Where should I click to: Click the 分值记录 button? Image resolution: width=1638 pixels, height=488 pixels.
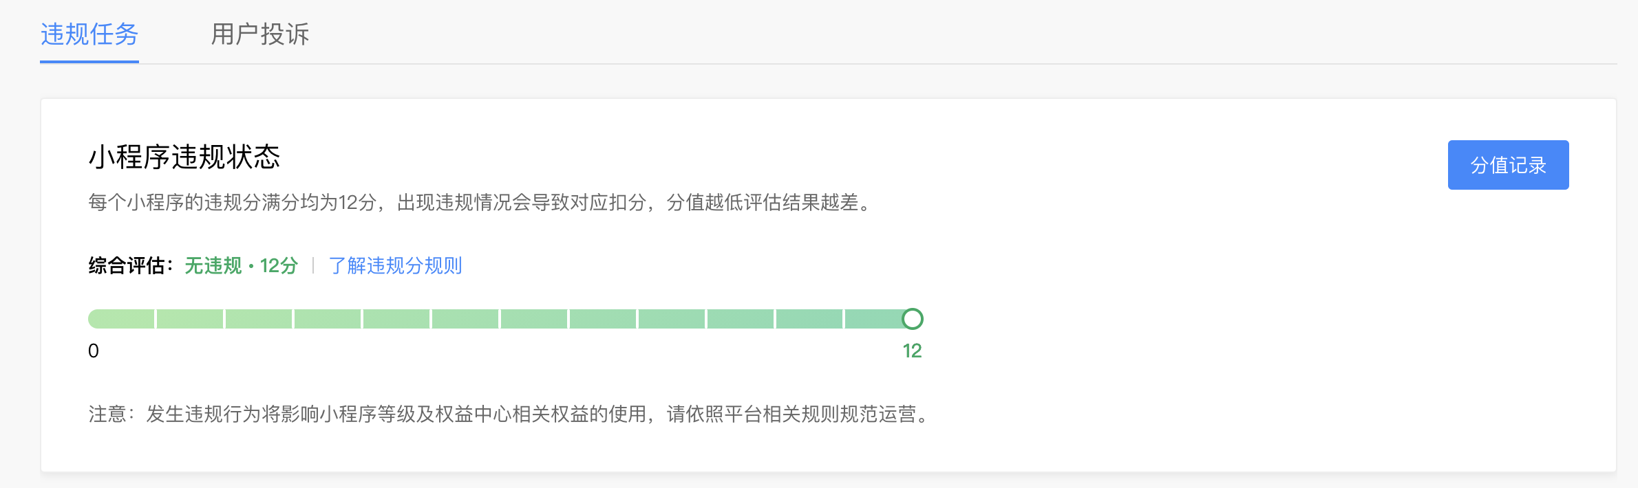tap(1508, 165)
